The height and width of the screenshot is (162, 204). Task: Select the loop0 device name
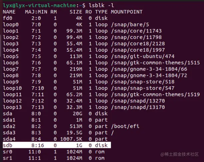tap(11, 24)
